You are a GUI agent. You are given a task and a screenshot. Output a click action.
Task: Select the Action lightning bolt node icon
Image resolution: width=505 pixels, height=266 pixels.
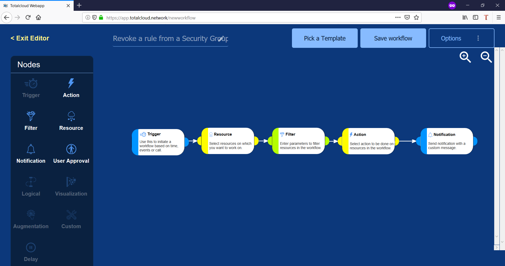[x=71, y=83]
